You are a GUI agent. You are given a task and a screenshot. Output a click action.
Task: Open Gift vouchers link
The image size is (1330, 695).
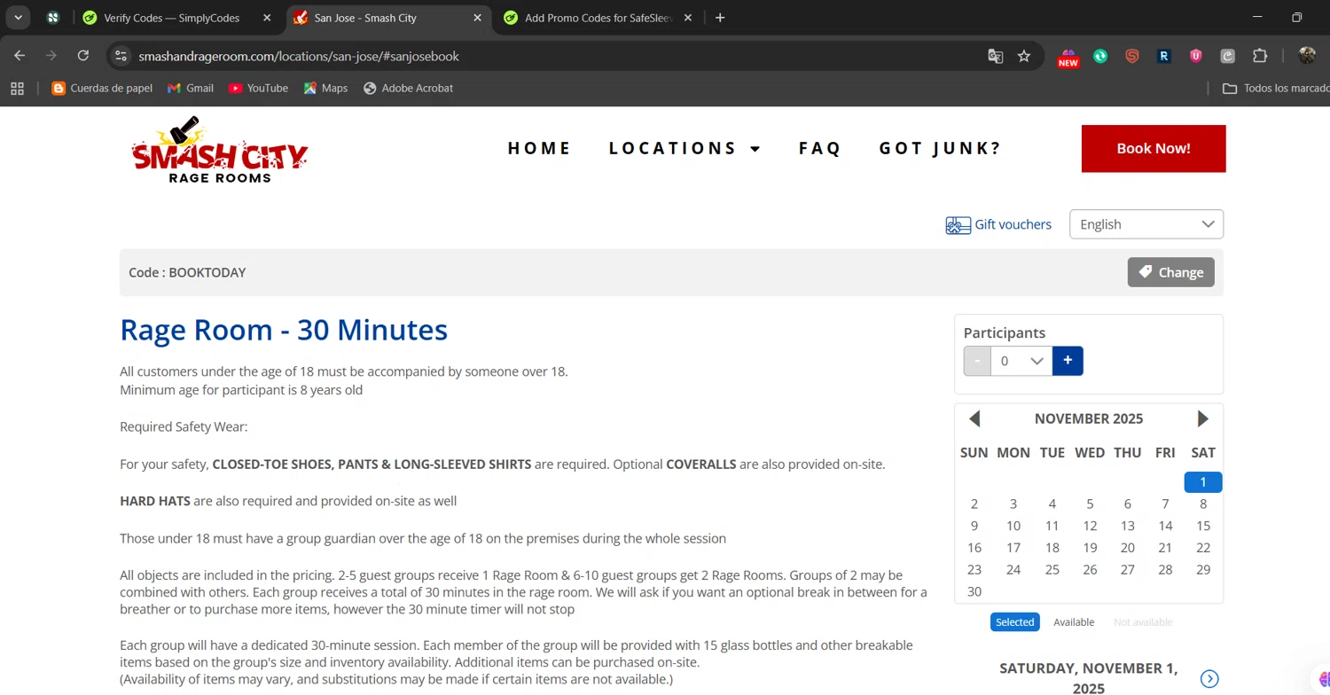[998, 224]
